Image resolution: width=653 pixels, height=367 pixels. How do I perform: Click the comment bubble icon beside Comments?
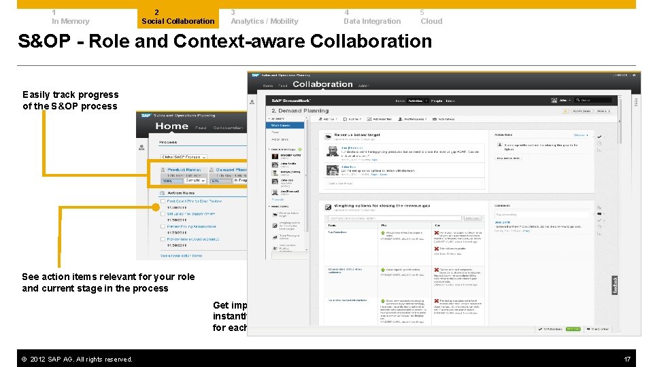(600, 214)
